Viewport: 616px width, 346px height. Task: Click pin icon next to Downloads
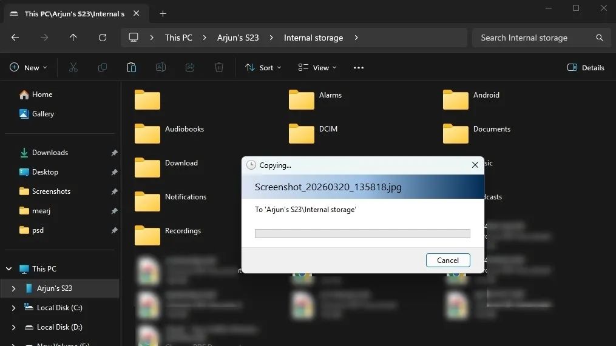click(x=114, y=153)
